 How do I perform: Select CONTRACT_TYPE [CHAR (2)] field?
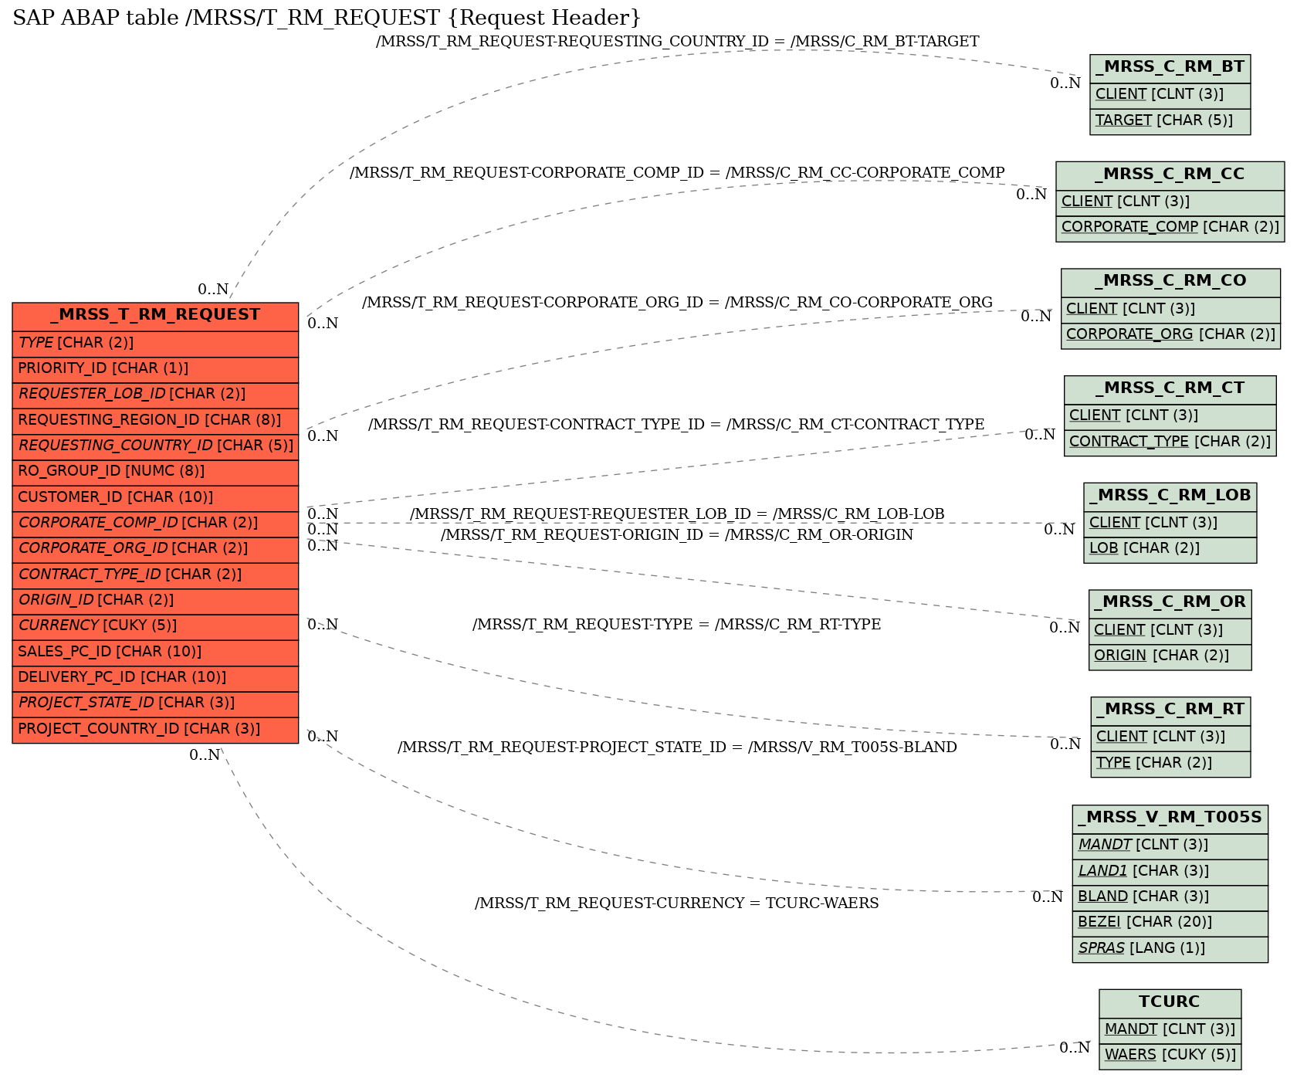point(1170,442)
